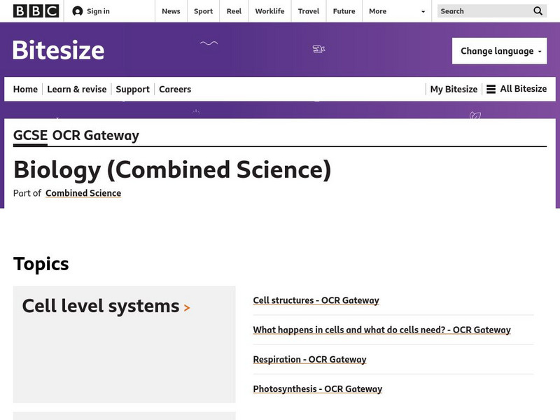Screen dimensions: 560x420
Task: Open All Bitesize menu text
Action: tap(523, 89)
